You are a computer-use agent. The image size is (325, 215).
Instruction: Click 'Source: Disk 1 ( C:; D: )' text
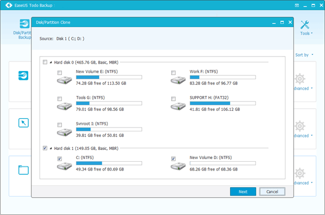point(62,39)
